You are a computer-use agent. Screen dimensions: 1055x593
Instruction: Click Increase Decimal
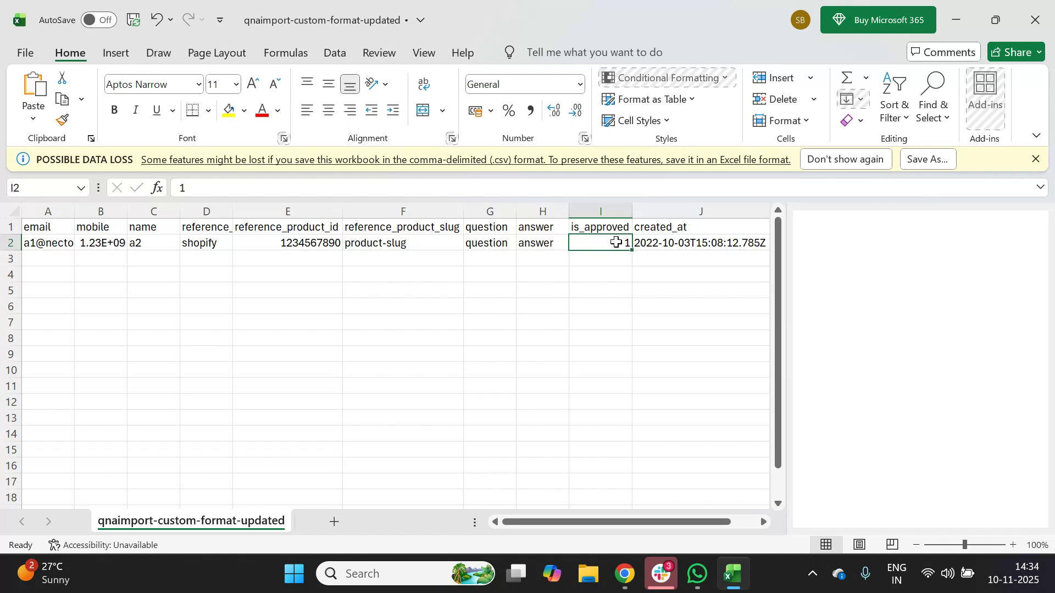(x=553, y=110)
